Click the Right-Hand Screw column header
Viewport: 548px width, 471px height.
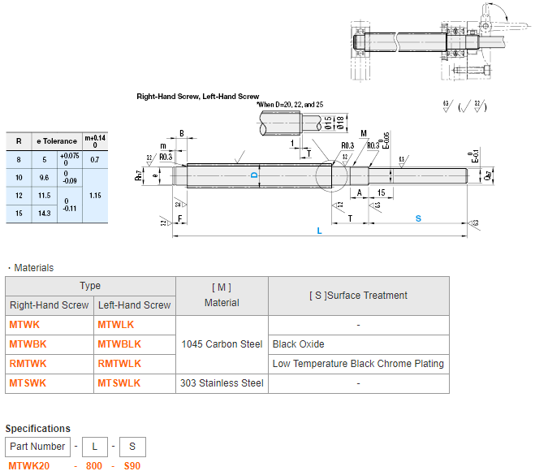tap(50, 305)
